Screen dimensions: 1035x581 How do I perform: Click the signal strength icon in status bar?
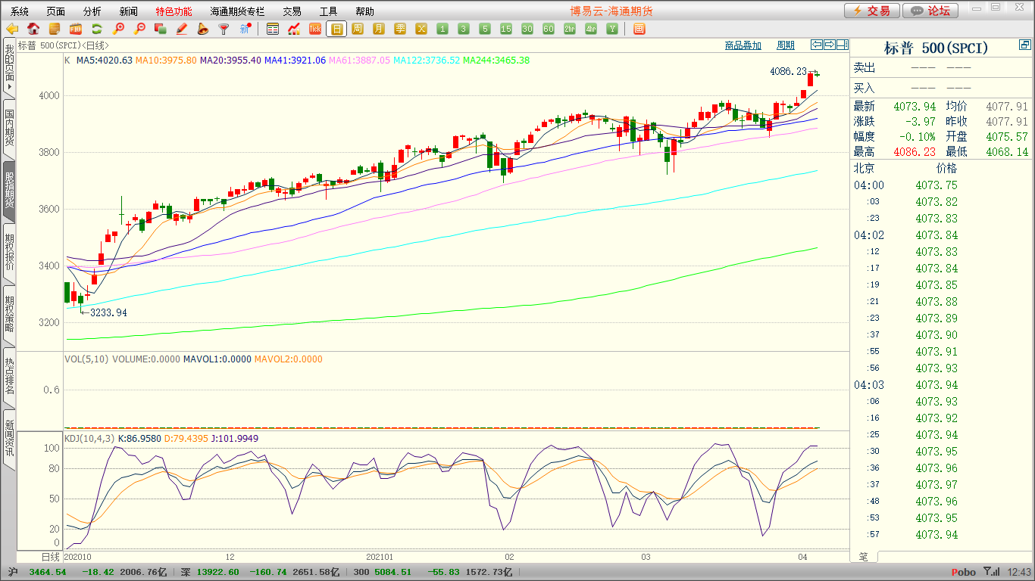point(991,572)
